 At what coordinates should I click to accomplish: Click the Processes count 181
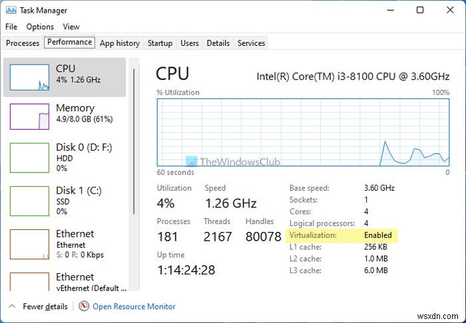click(168, 237)
